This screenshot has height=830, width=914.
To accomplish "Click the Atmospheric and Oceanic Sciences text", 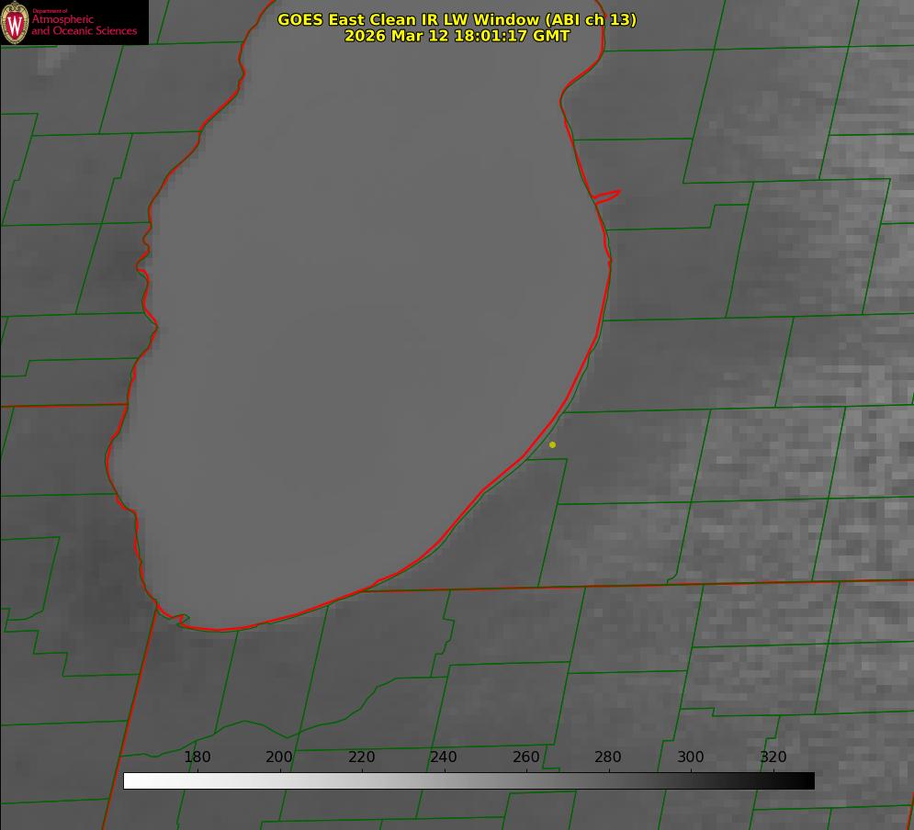I will point(85,25).
